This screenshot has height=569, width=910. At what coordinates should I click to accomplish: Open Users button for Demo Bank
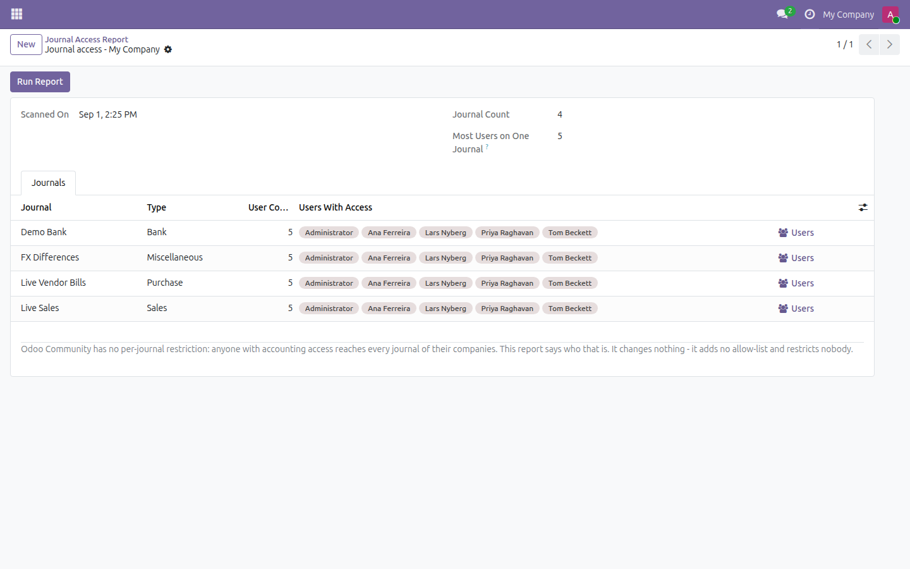coord(796,233)
